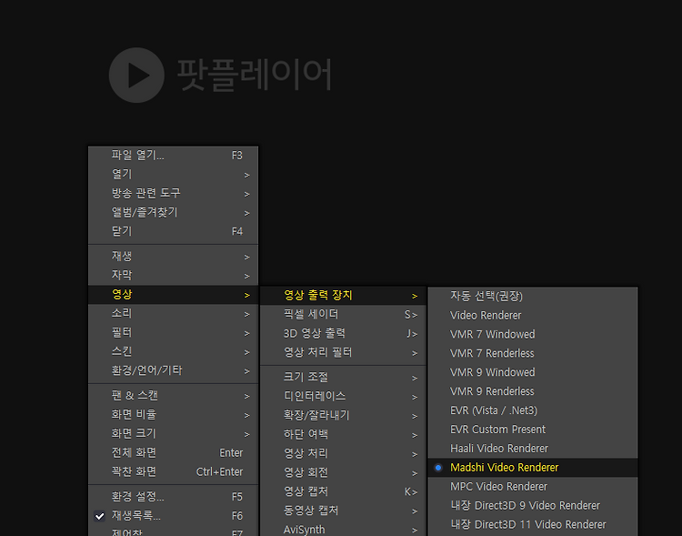Open the 필터 submenu
This screenshot has width=682, height=536.
click(x=173, y=333)
